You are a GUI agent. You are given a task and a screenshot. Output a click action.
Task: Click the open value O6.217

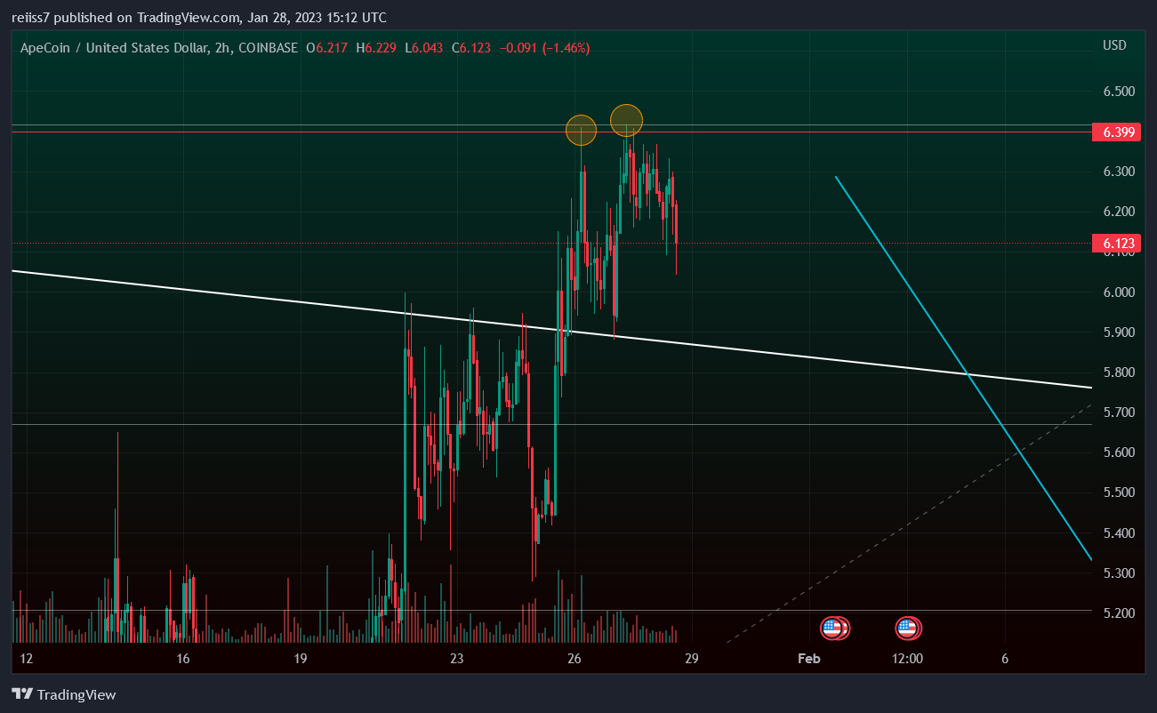pos(327,48)
